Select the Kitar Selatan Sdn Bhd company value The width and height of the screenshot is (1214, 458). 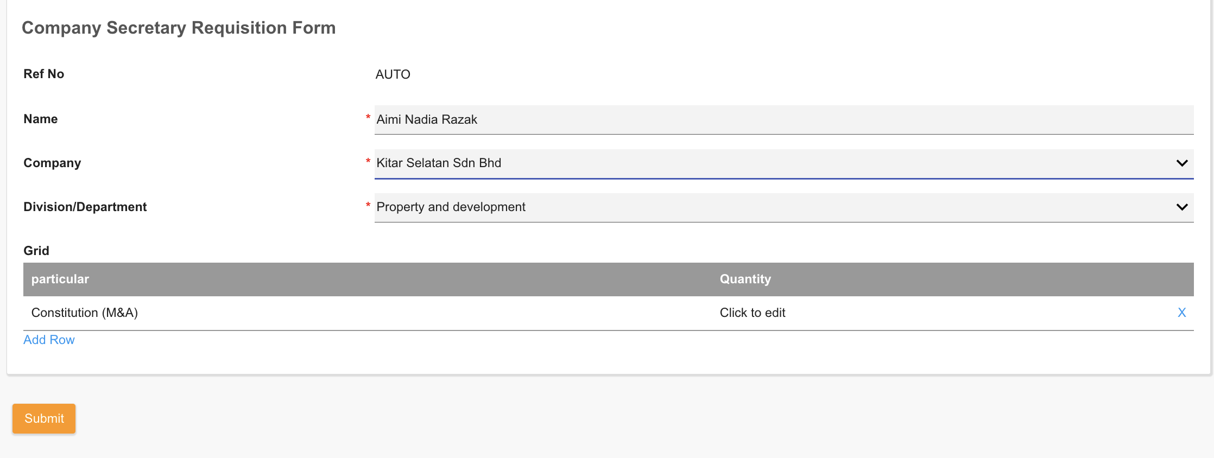[x=439, y=163]
